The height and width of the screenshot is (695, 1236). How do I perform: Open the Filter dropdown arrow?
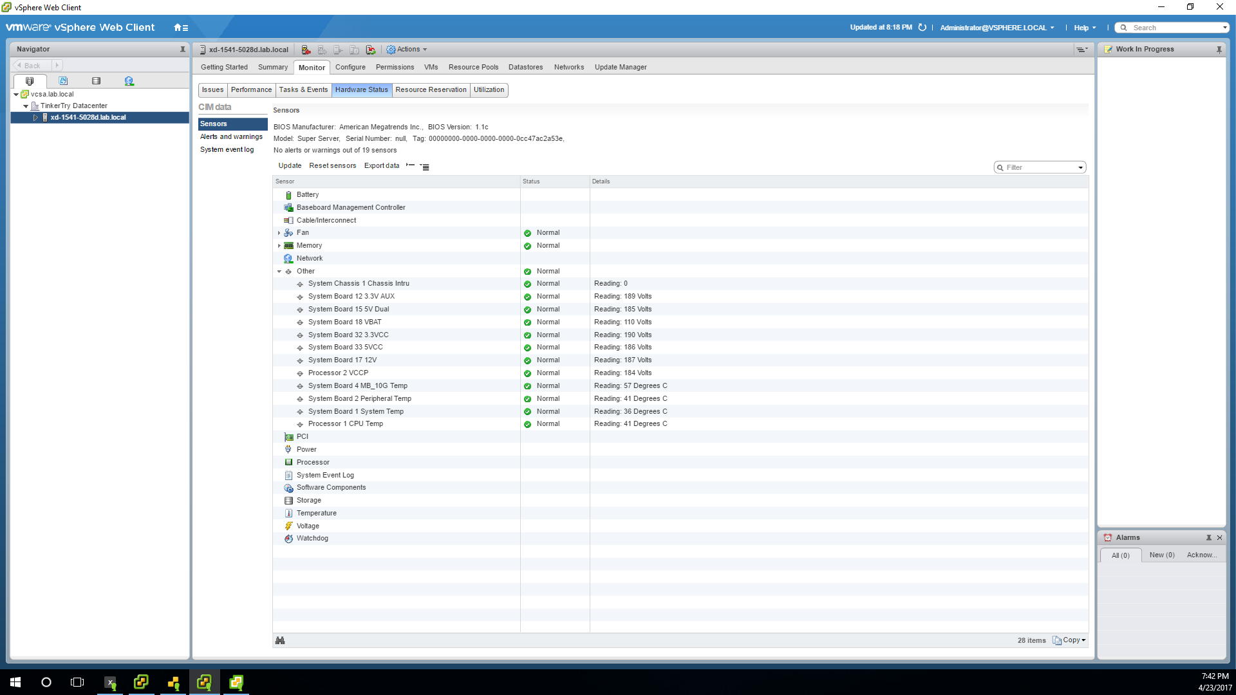click(x=1080, y=168)
